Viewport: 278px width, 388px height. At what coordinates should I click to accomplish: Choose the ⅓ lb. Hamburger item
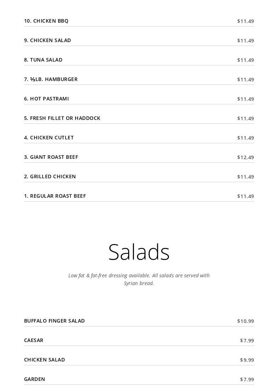(51, 79)
